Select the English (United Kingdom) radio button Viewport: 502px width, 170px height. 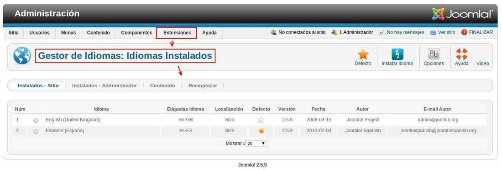coord(36,120)
